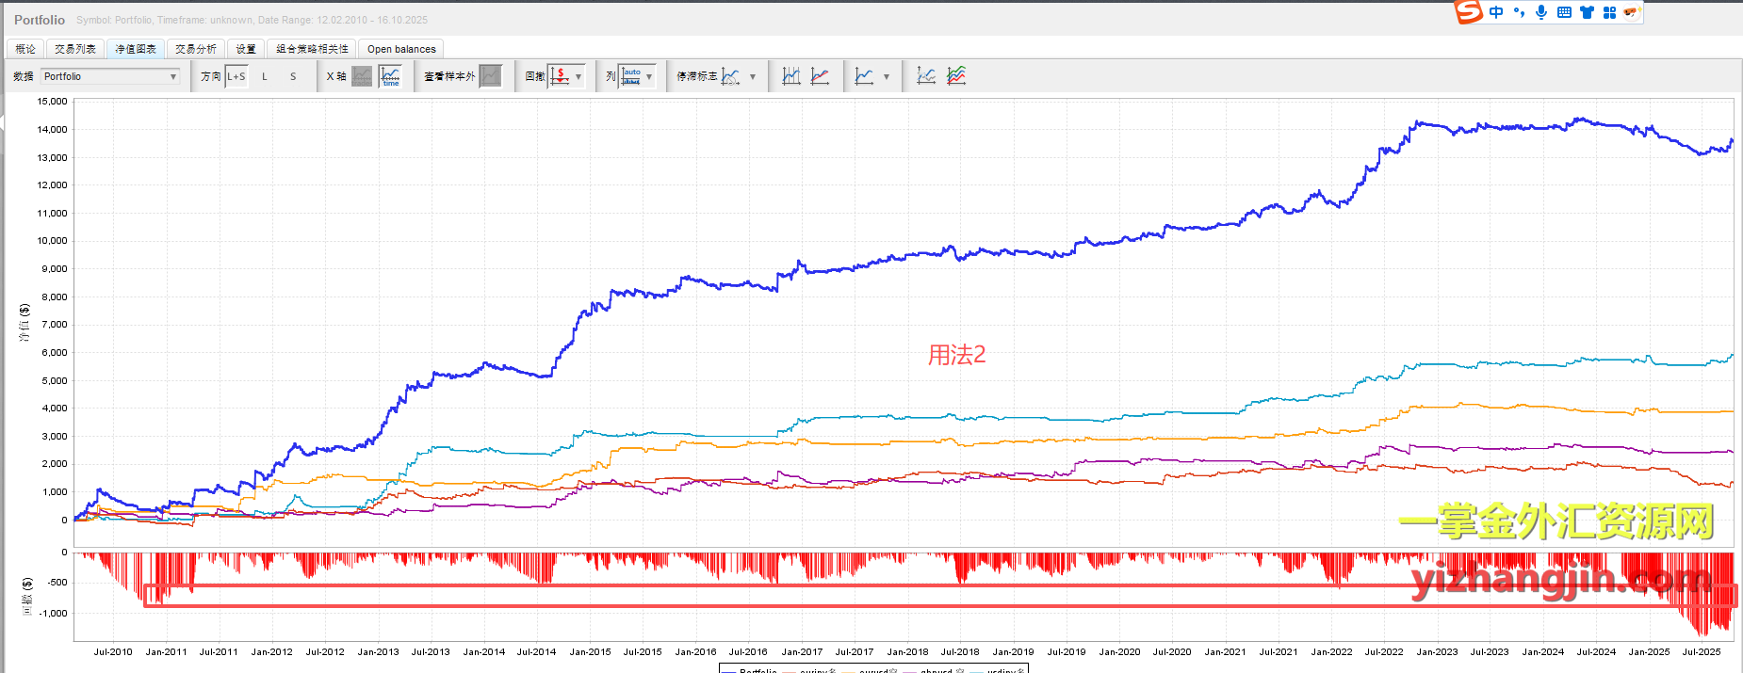Open the Sogou soft keyboard icon

click(1564, 12)
